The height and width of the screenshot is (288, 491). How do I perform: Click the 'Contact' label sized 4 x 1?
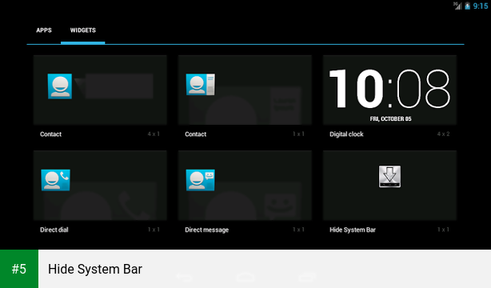point(50,134)
